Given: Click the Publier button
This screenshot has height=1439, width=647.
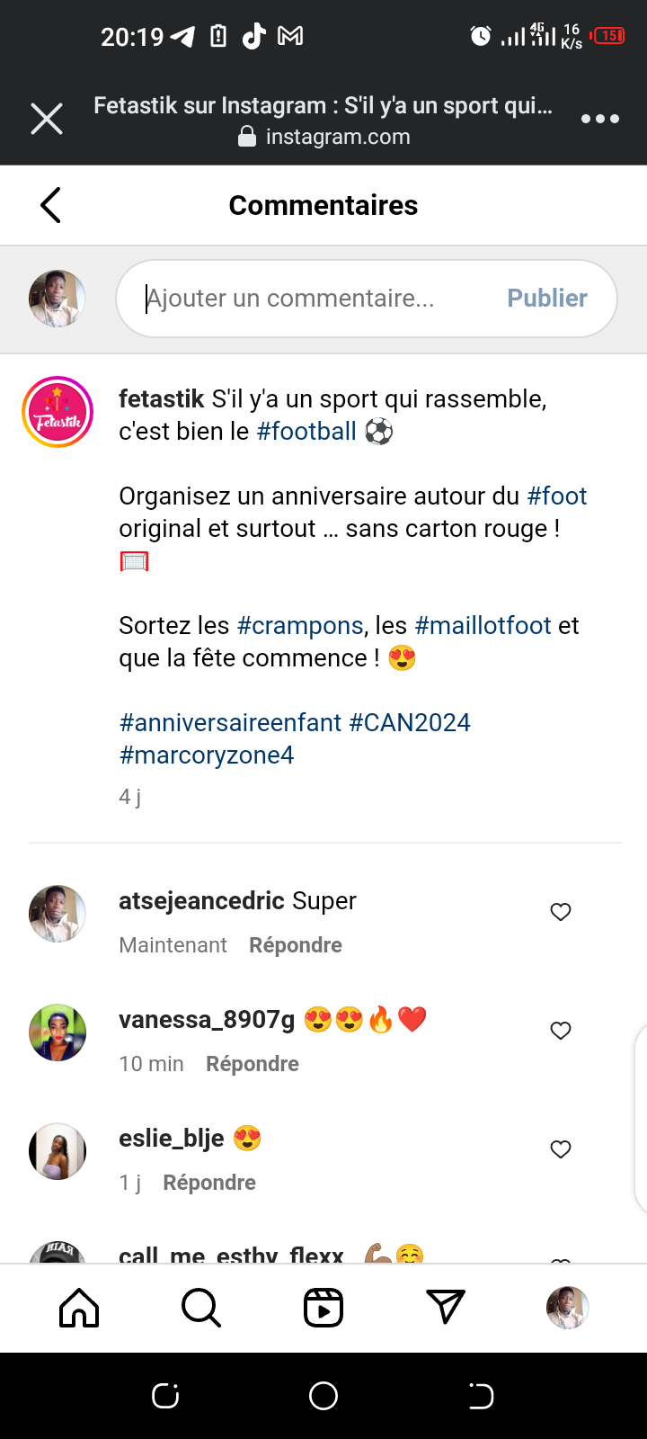Looking at the screenshot, I should (x=546, y=299).
